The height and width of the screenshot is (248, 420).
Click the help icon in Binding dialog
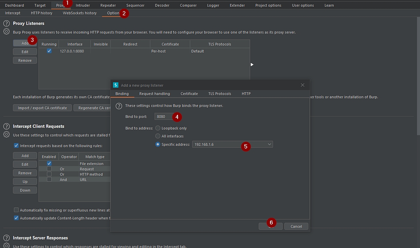point(118,106)
